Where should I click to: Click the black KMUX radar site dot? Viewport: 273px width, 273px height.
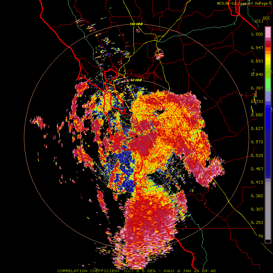[137, 136]
